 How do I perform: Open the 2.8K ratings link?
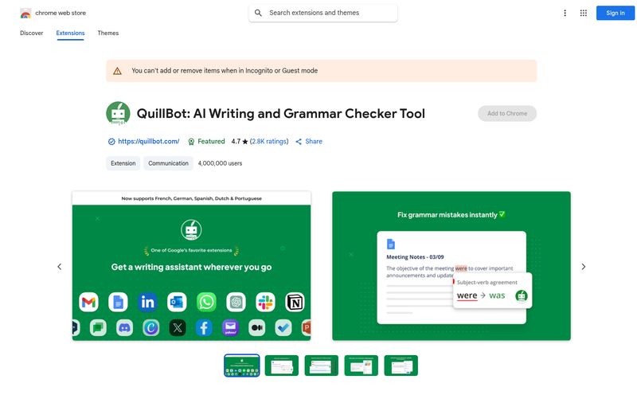[x=269, y=142]
